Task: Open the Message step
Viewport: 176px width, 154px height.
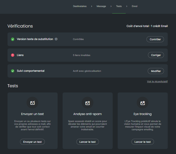Action: click(x=101, y=6)
